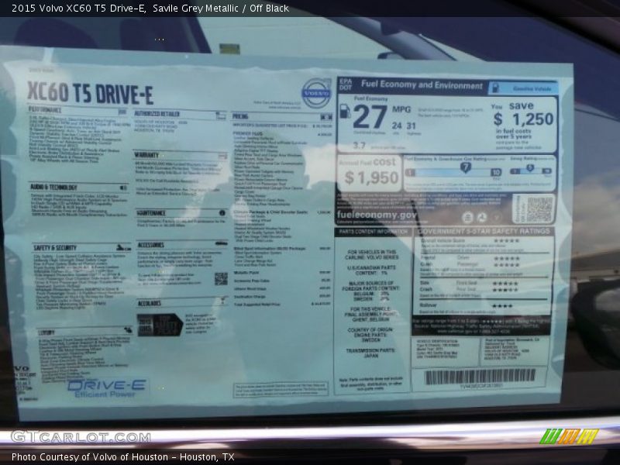Click the barcode at the sticker's bottom right

pos(480,377)
